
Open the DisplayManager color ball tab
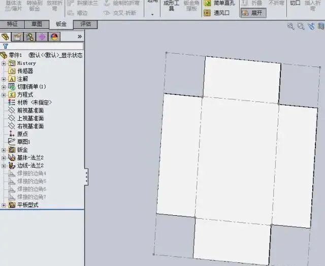tap(54, 37)
